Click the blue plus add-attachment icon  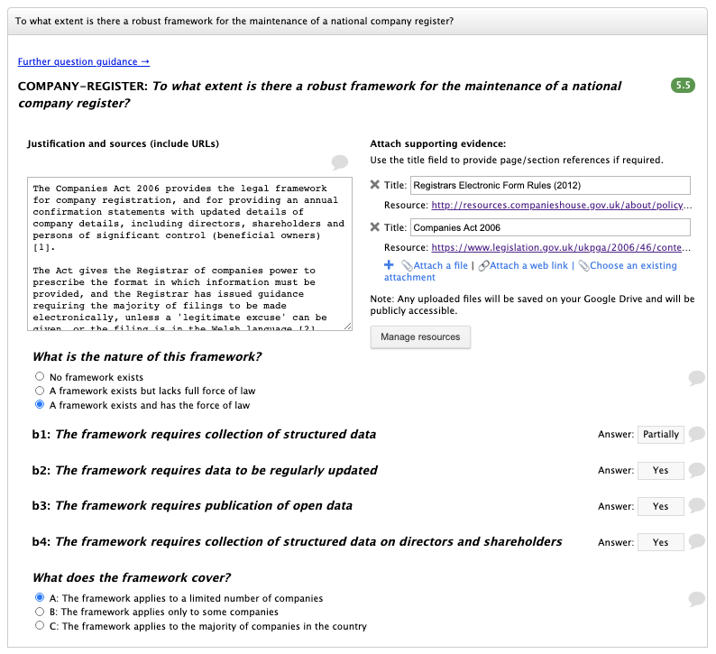389,265
